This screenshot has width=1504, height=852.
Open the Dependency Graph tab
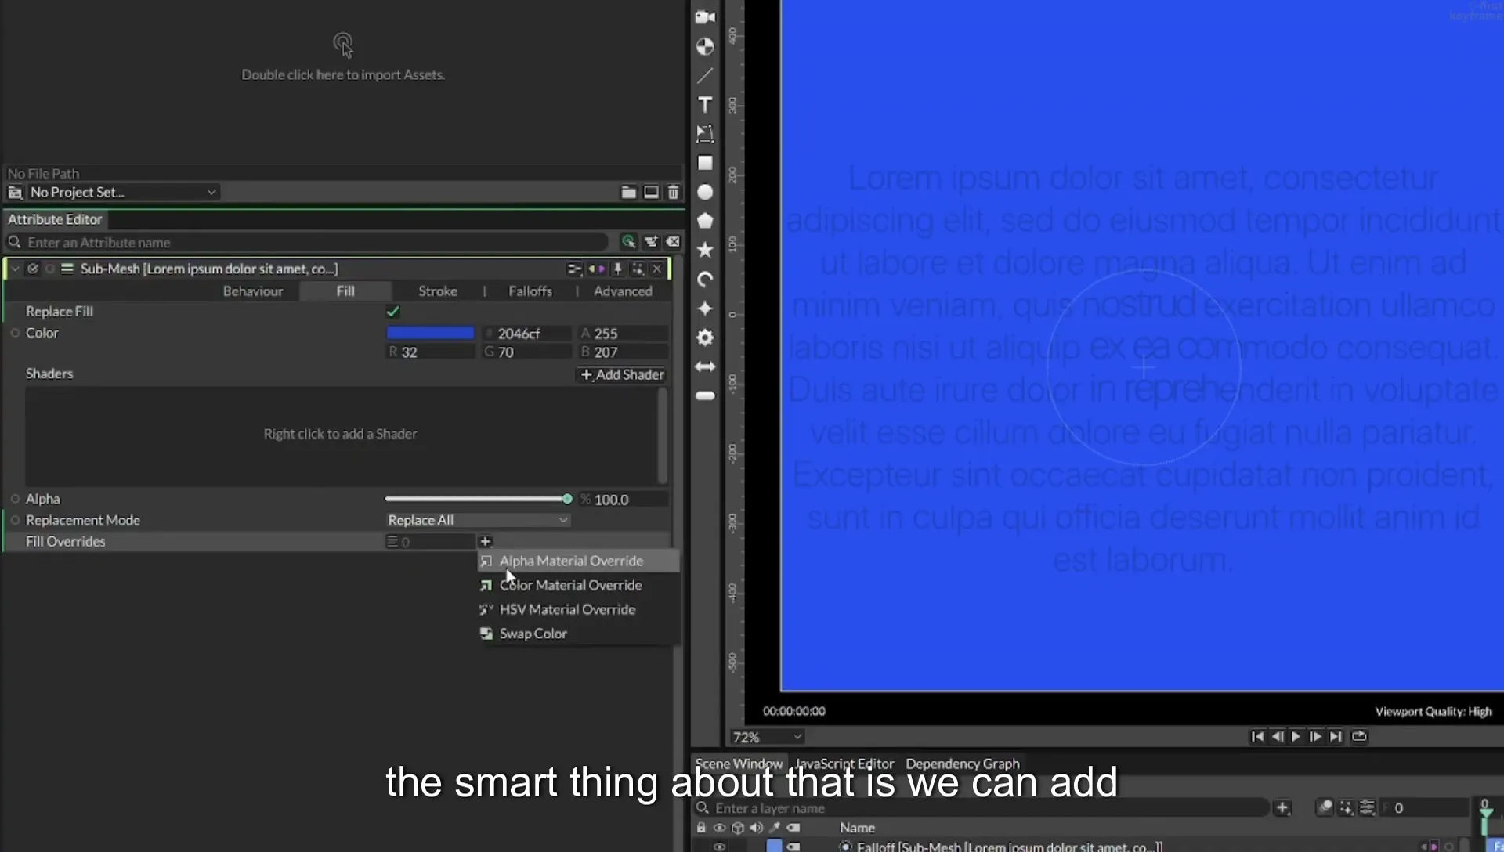pyautogui.click(x=963, y=764)
